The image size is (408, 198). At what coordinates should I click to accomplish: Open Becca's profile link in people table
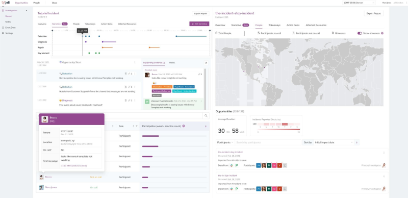[48, 177]
